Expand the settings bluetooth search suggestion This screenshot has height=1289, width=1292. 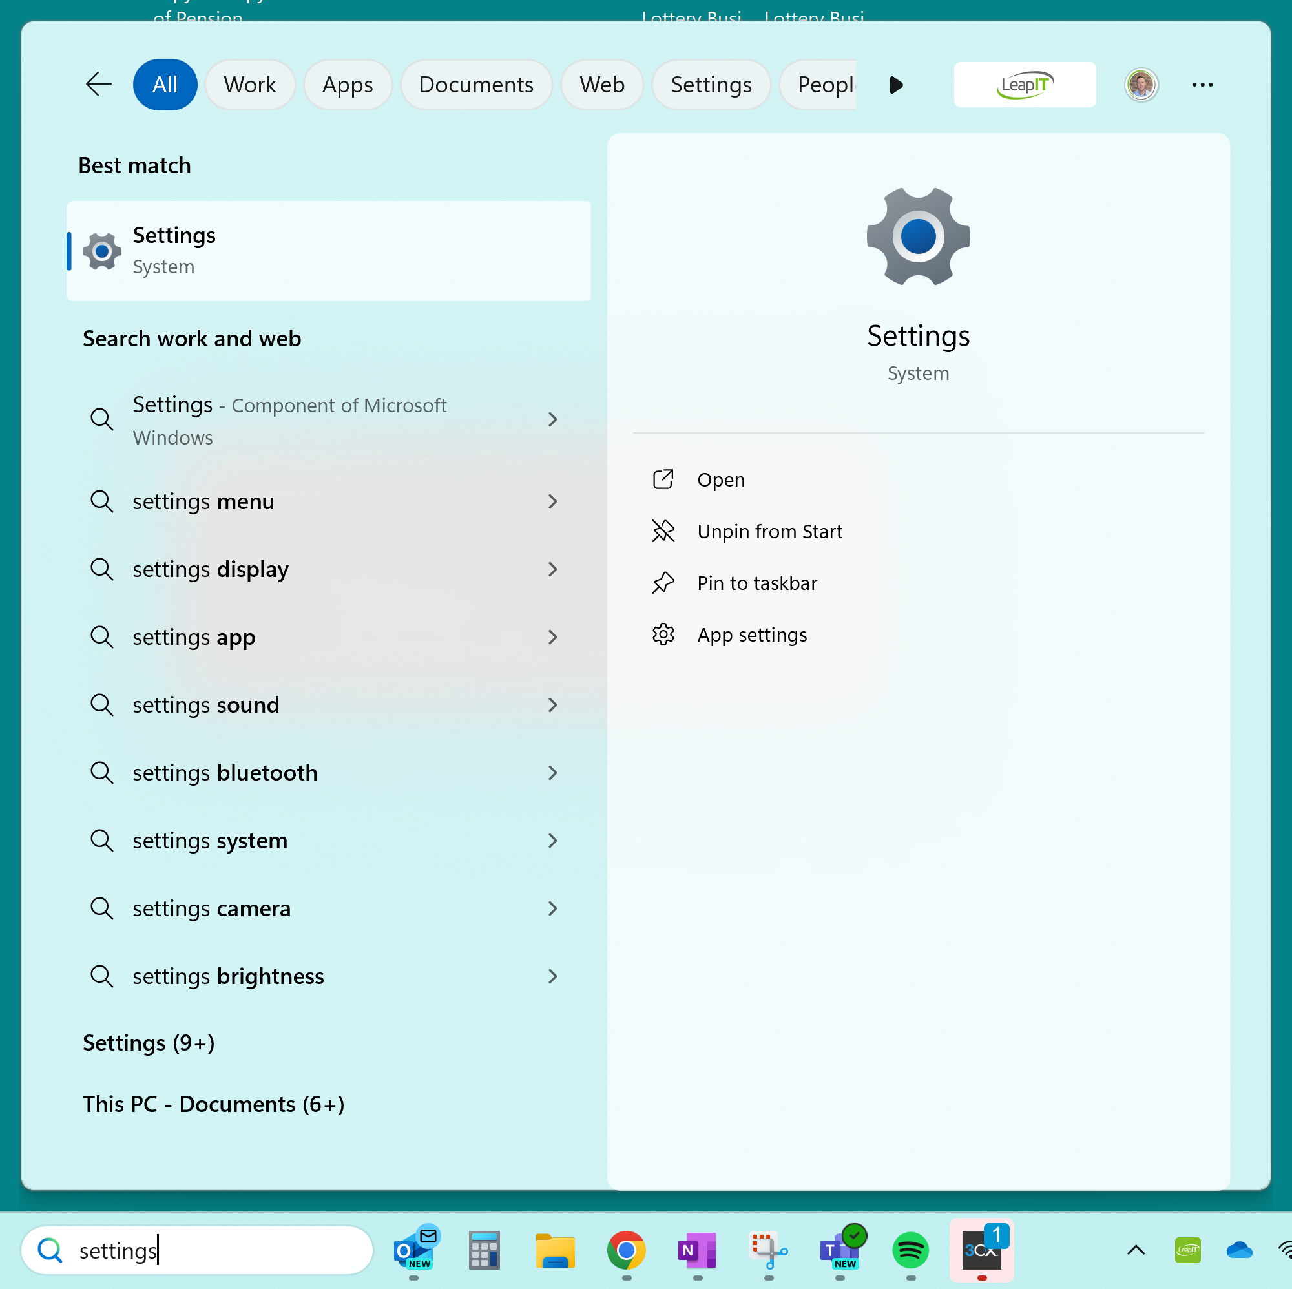[x=553, y=773]
